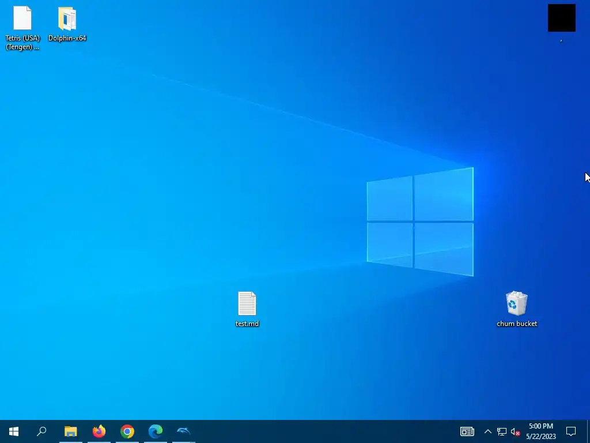Click Show desktop strip at taskbar end
The width and height of the screenshot is (590, 443).
coord(588,431)
